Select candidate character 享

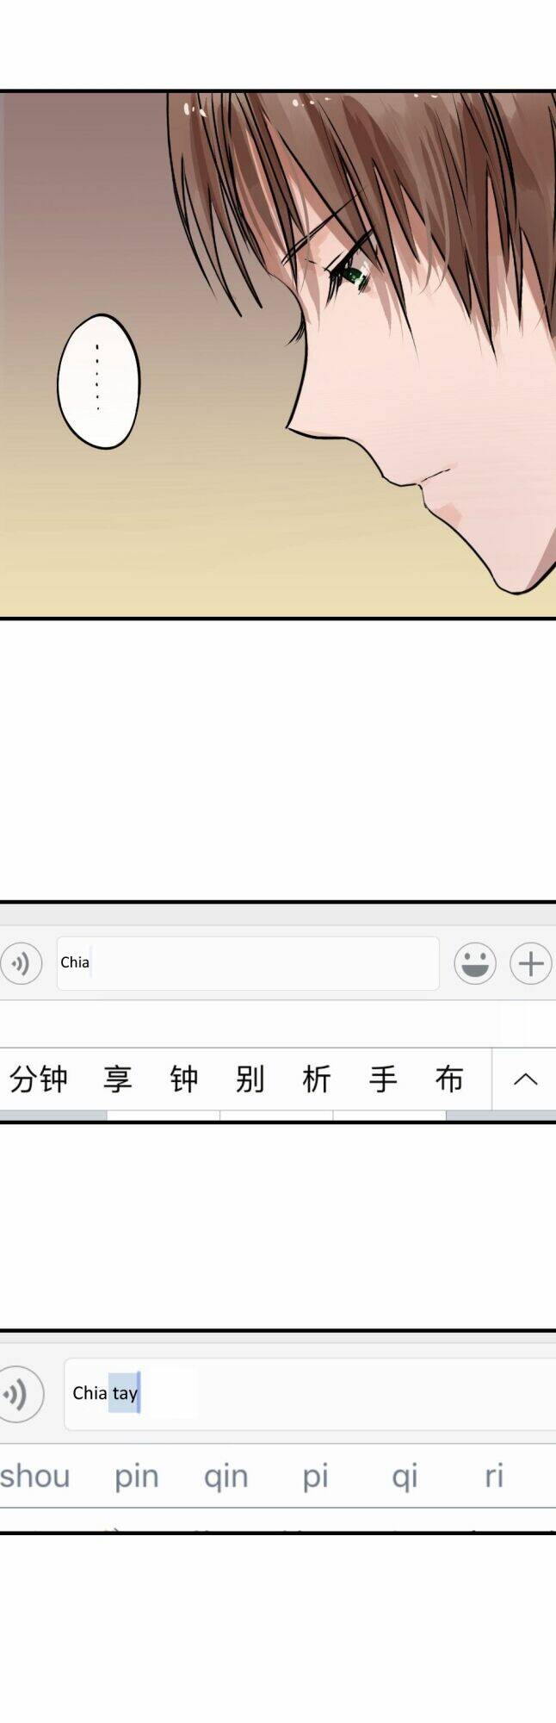point(118,1079)
